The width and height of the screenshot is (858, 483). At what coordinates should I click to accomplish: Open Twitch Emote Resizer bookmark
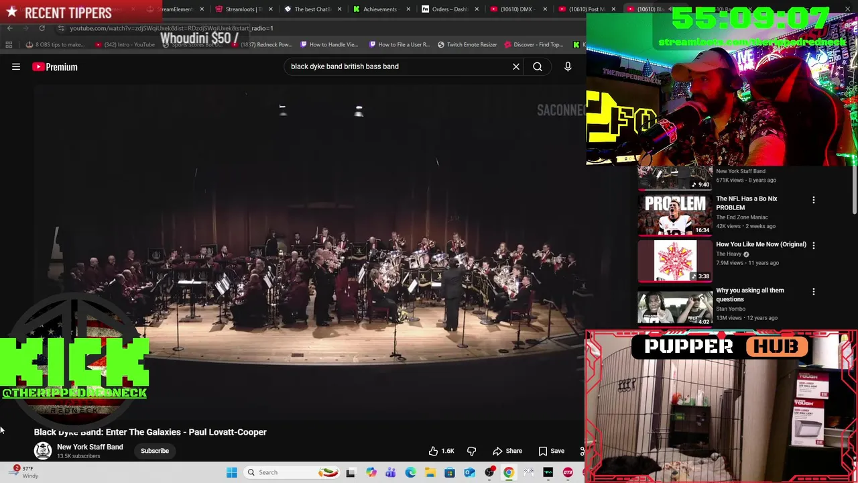[x=467, y=44]
